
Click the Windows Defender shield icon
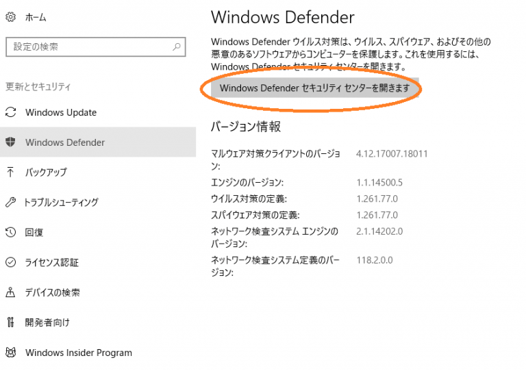11,142
